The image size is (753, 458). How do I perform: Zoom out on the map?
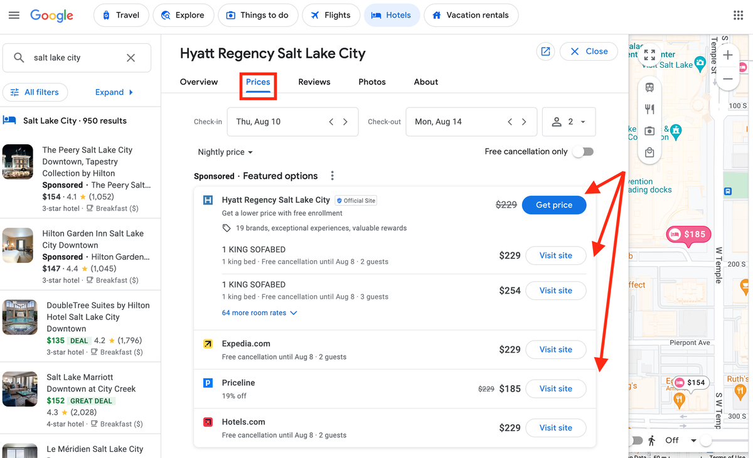728,79
